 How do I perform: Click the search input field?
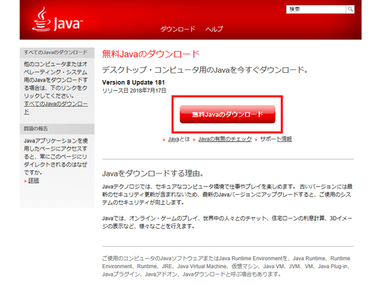[316, 10]
